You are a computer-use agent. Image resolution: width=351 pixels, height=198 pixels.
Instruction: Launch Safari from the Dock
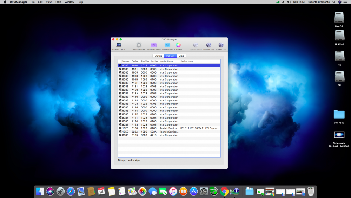(71, 192)
